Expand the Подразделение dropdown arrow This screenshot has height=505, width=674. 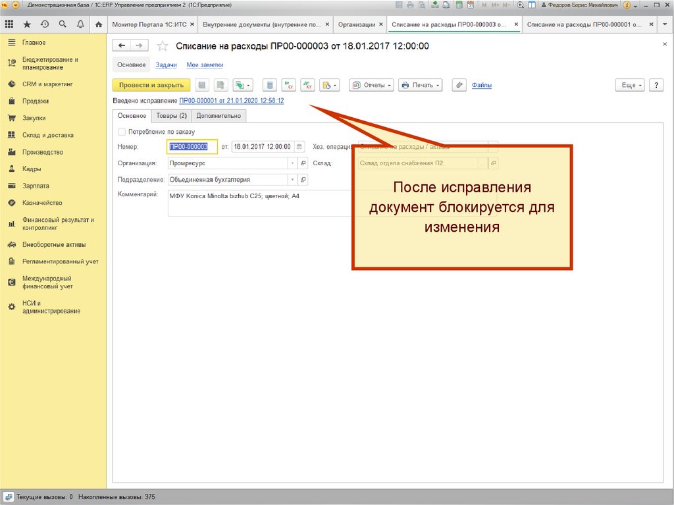292,180
